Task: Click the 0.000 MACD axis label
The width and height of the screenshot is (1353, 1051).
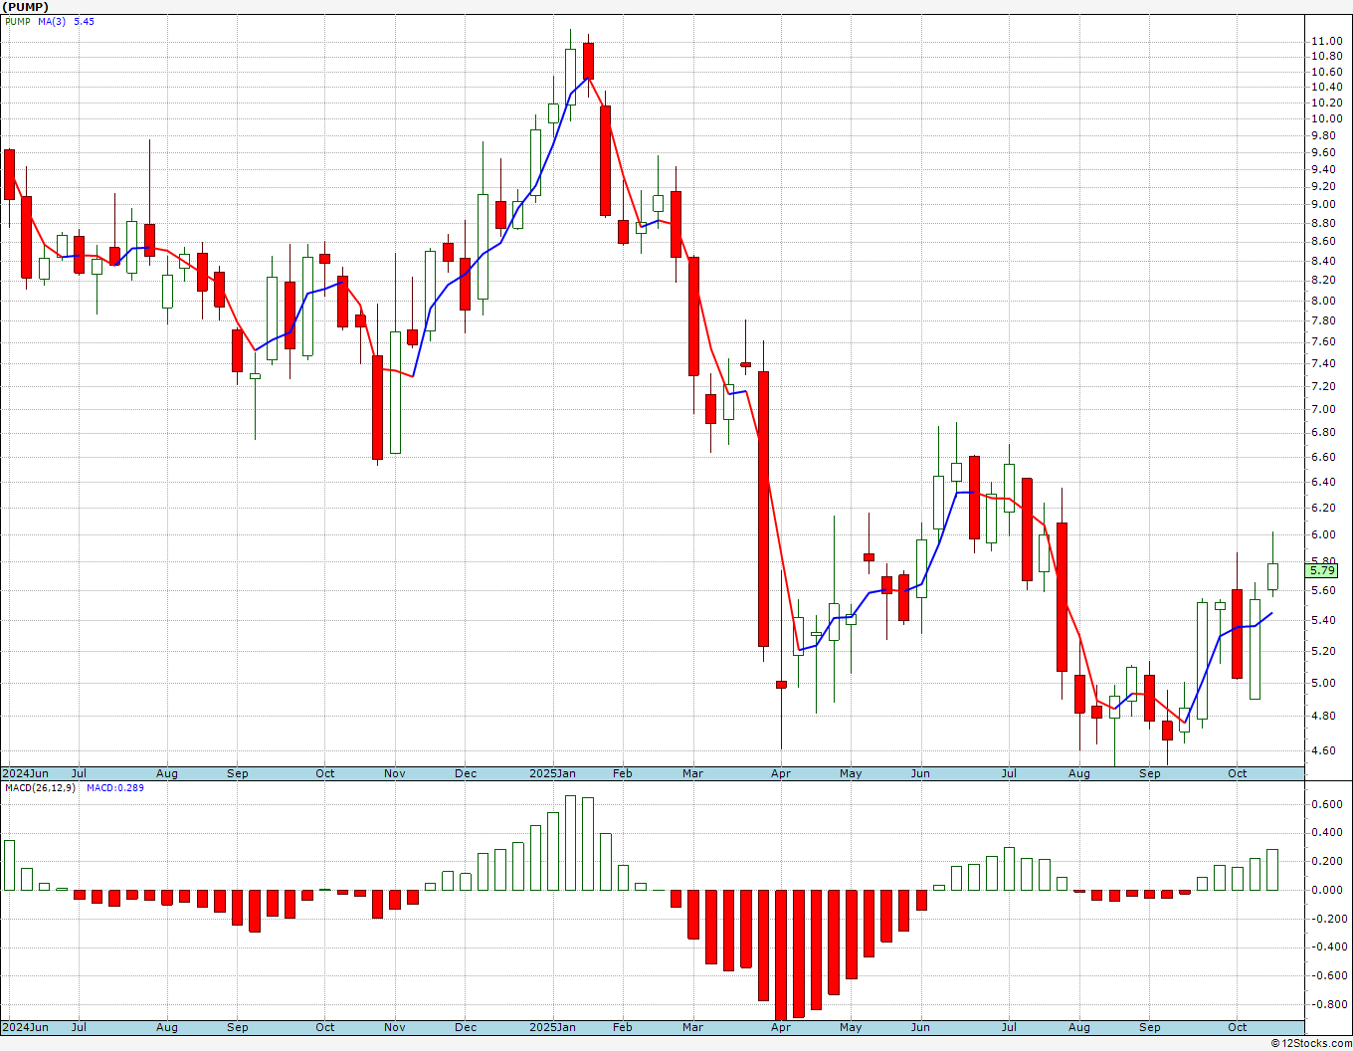Action: [1326, 890]
